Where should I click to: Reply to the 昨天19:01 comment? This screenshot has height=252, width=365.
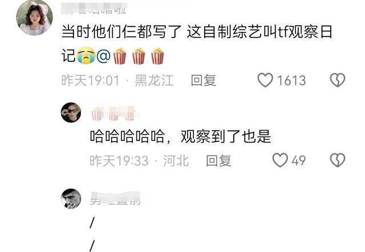click(x=203, y=80)
